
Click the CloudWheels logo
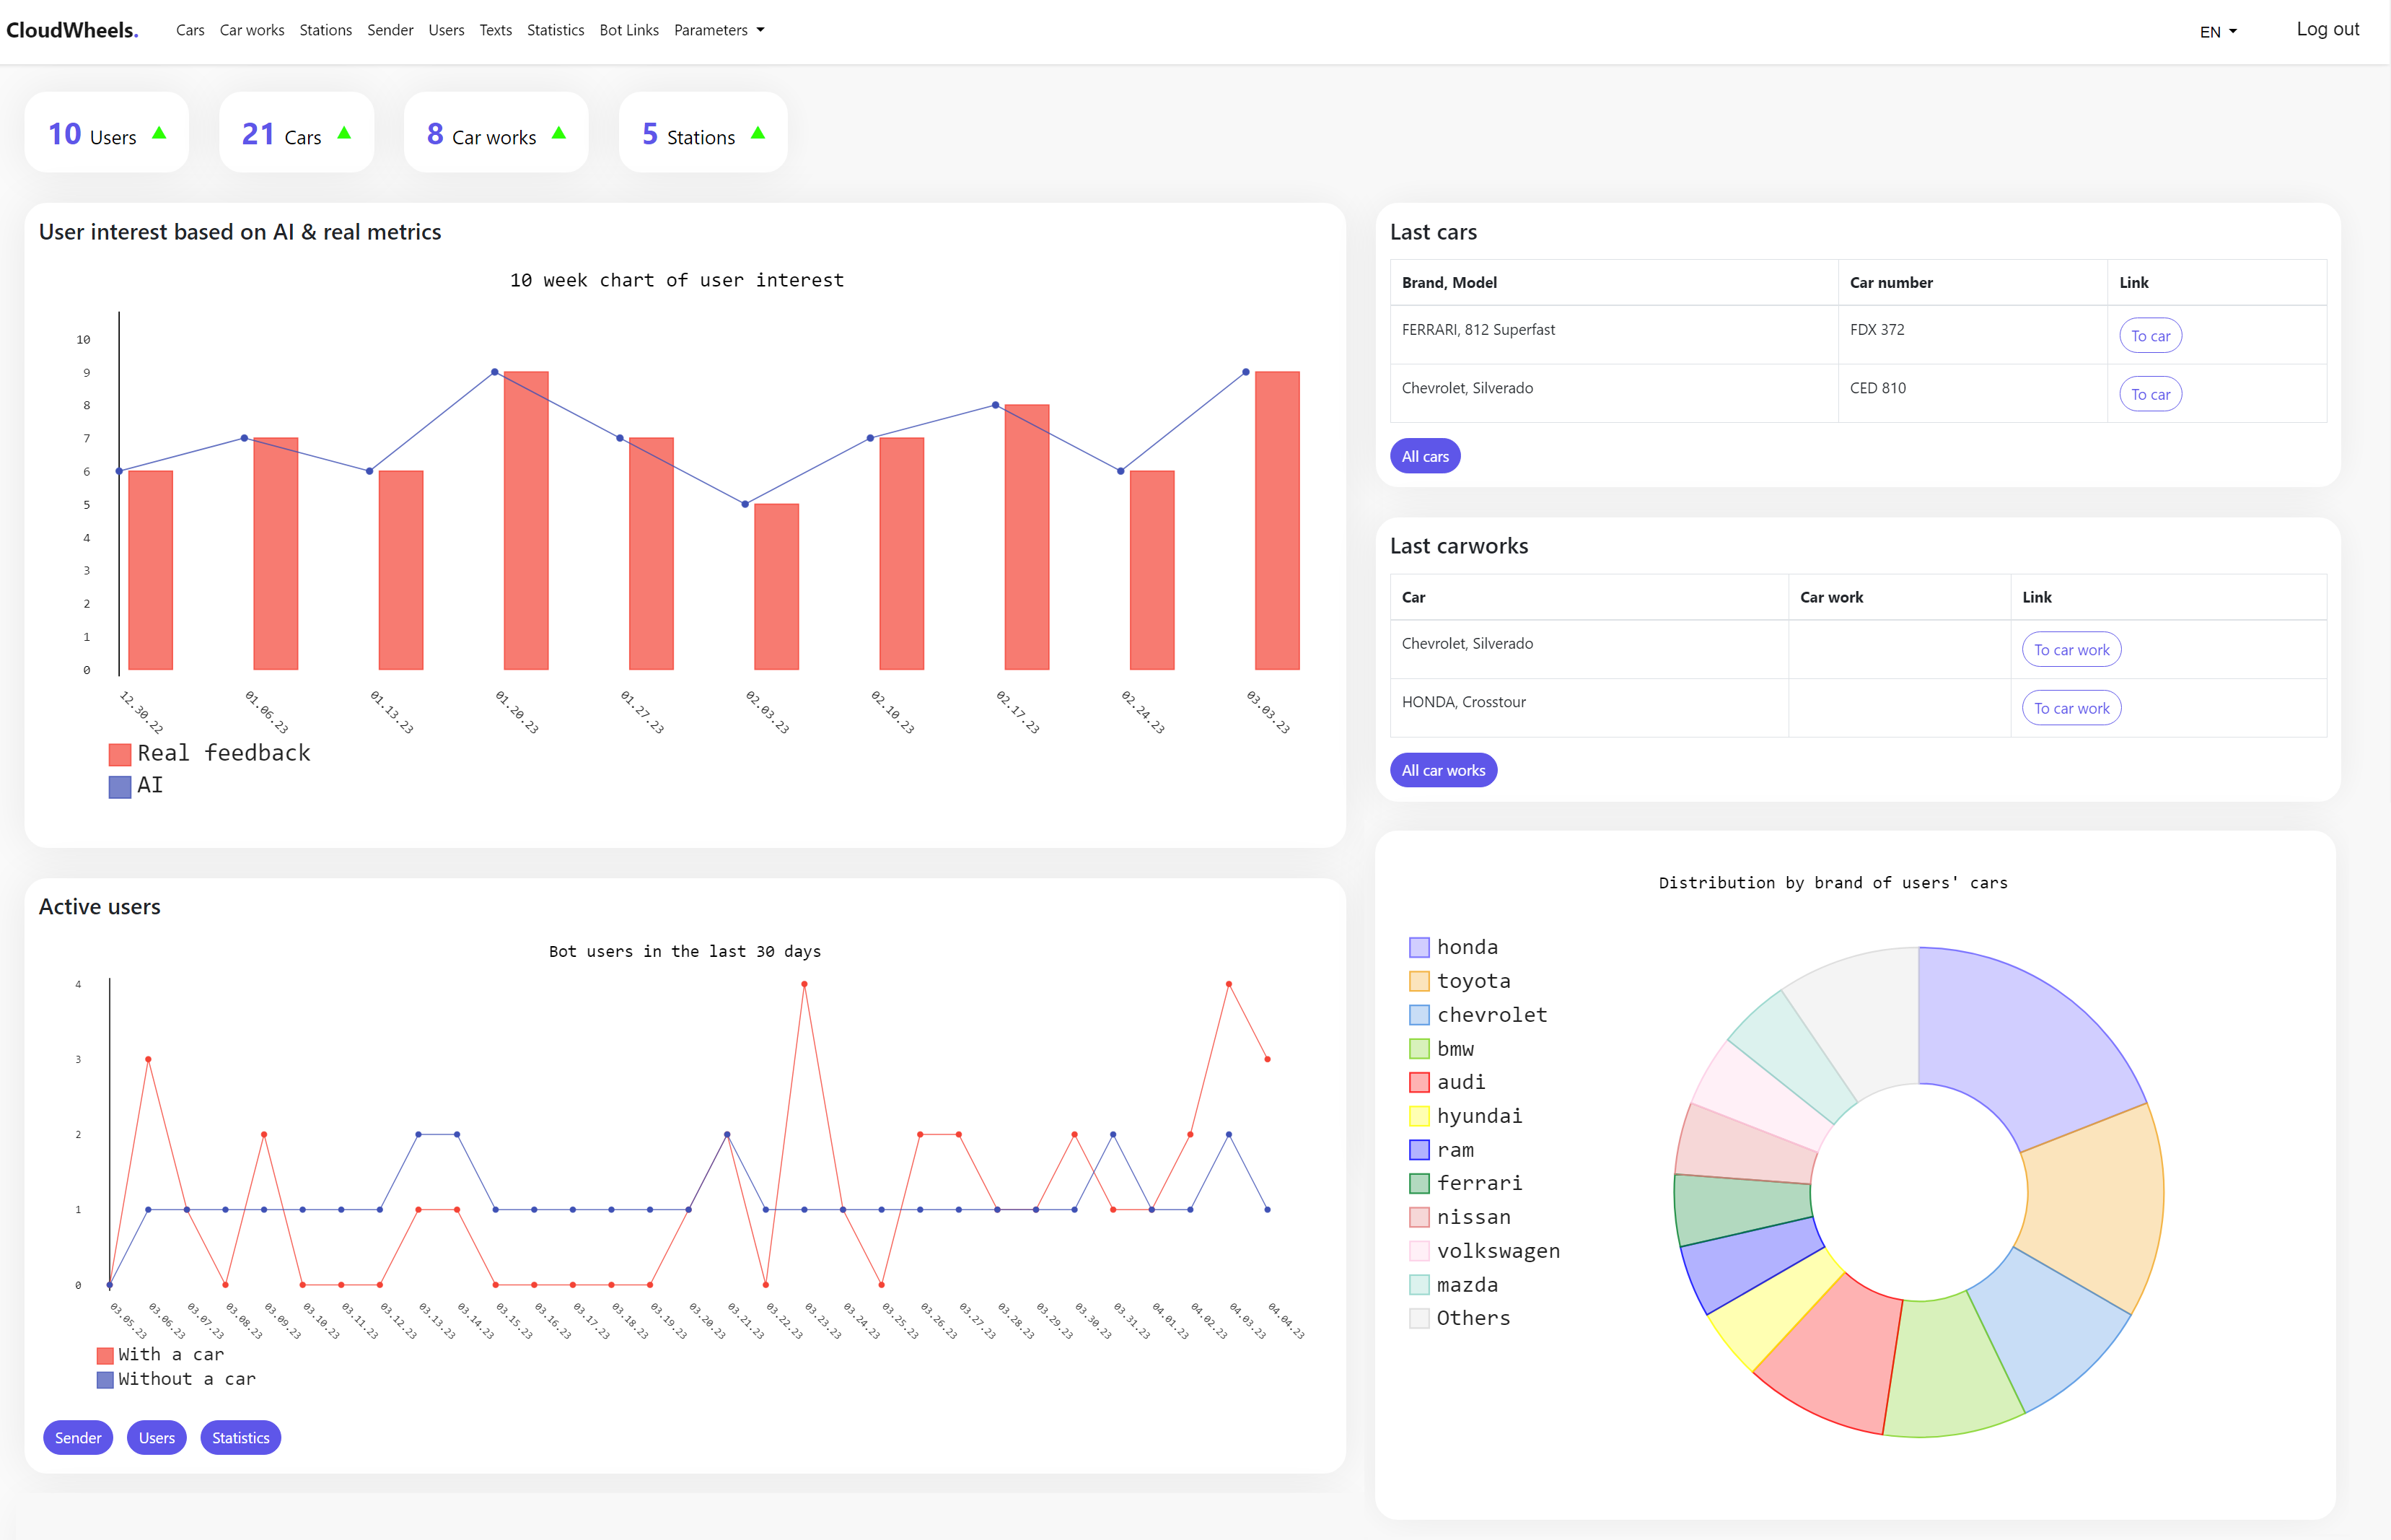pos(72,30)
